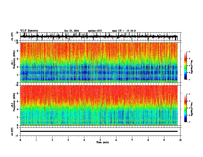Click time axis tick label '1'
This screenshot has height=157, width=203.
(36, 140)
